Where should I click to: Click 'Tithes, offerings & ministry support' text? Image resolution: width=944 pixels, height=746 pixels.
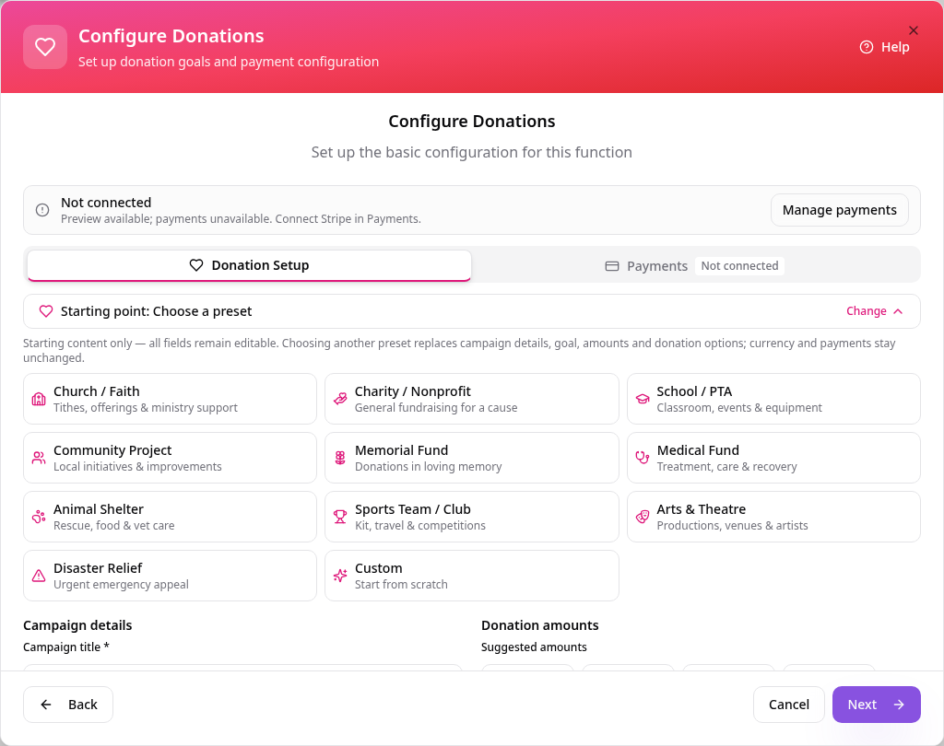tap(145, 407)
